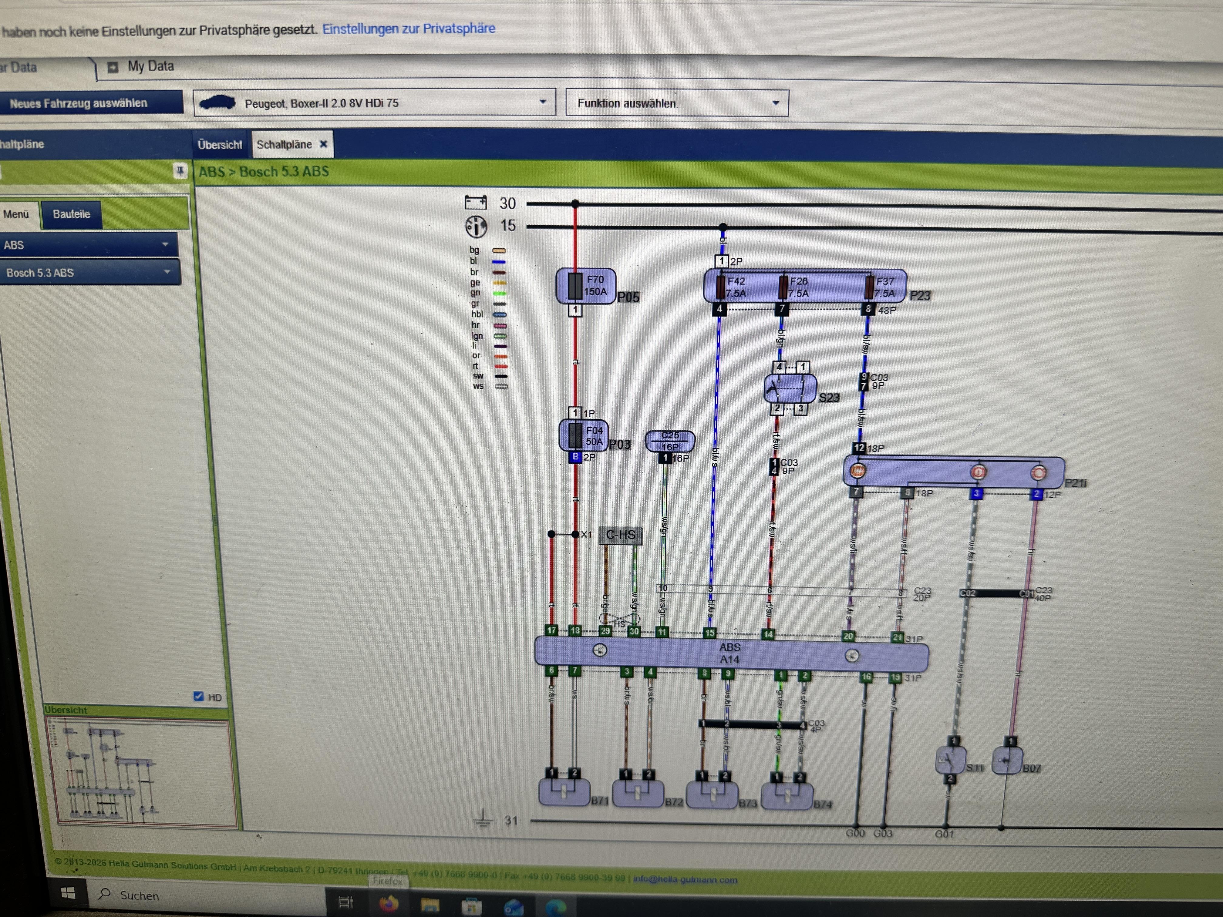This screenshot has height=917, width=1223.
Task: Expand the ABS system dropdown
Action: click(89, 245)
